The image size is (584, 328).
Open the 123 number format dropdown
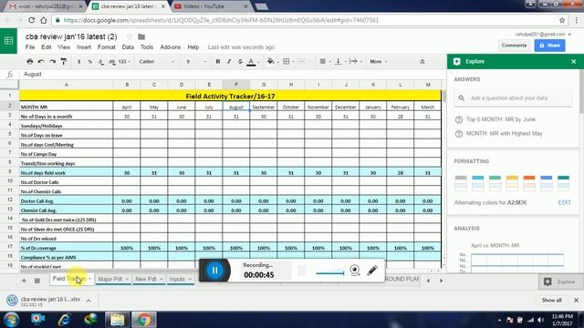click(124, 61)
